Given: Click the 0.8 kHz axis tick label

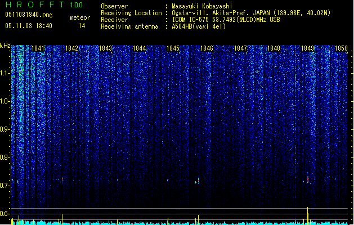Looking at the screenshot, I should click(5, 157).
